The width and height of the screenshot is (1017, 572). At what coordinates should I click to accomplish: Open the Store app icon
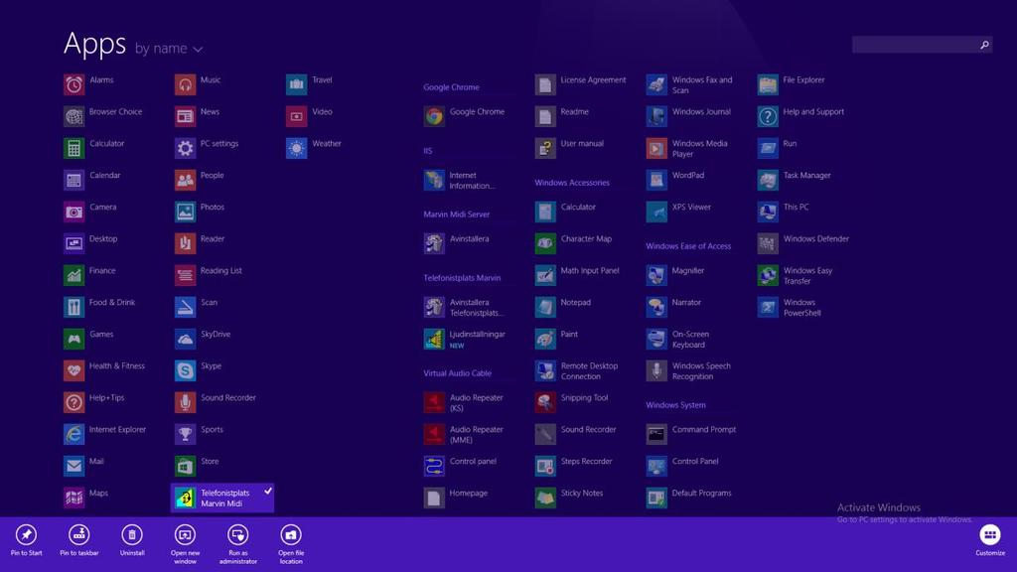point(185,466)
